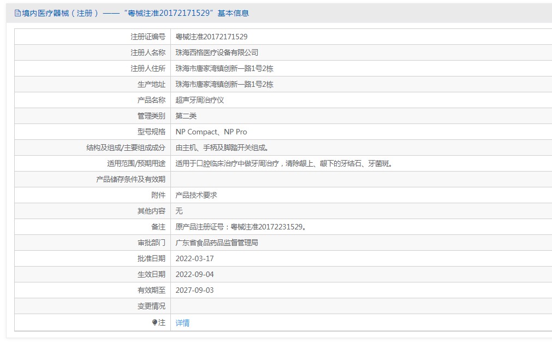The width and height of the screenshot is (552, 342).
Task: Click expiration date 2027-09-03
Action: pyautogui.click(x=195, y=290)
